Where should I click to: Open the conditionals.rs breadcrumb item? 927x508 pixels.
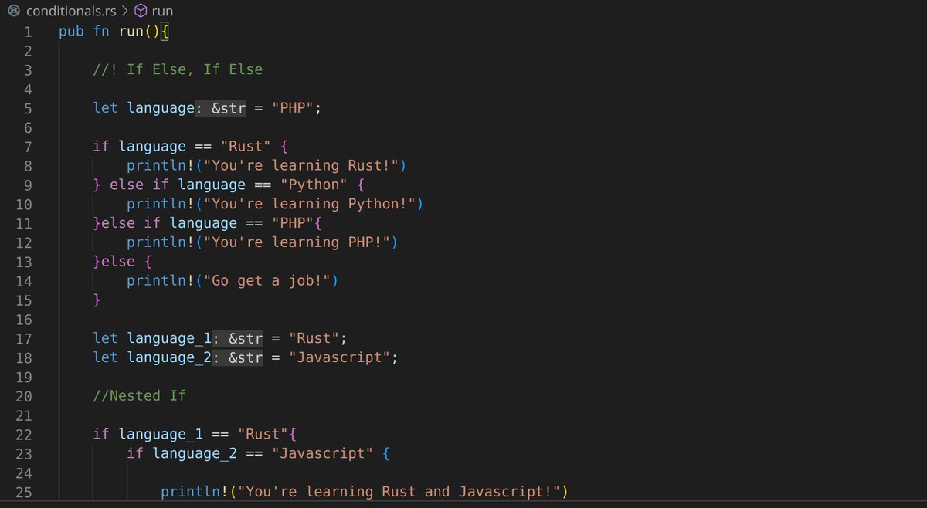71,11
